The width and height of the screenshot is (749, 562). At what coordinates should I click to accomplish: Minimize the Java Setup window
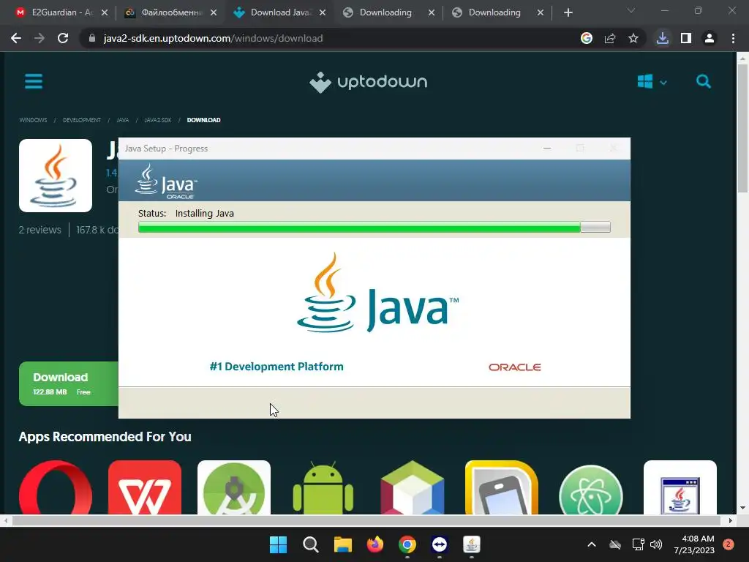coord(547,149)
